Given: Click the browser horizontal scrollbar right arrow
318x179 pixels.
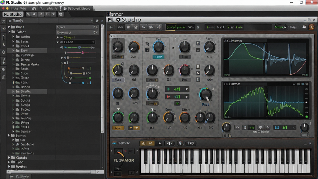Looking at the screenshot, I should click(98, 172).
